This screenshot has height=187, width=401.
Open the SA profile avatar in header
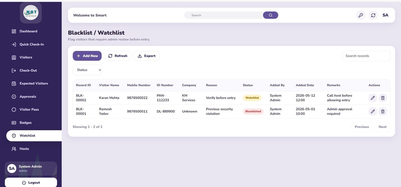click(385, 15)
